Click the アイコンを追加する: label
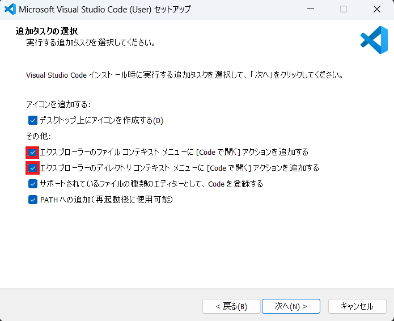The height and width of the screenshot is (321, 394). [x=58, y=104]
